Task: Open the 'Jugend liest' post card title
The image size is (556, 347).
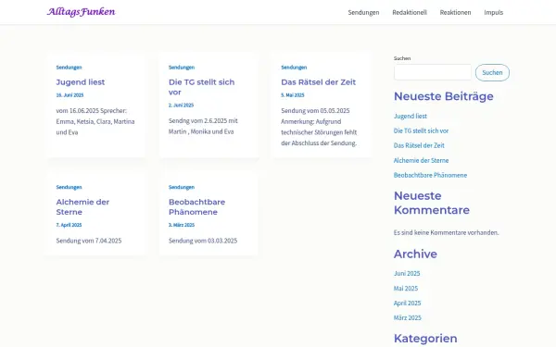Action: tap(81, 82)
